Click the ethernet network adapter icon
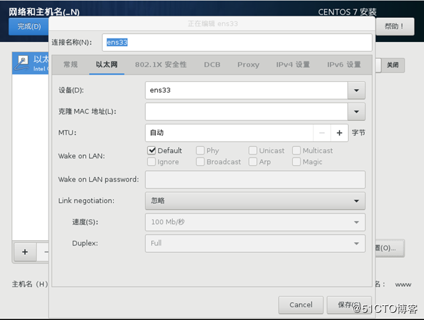This screenshot has width=424, height=320. pos(21,63)
